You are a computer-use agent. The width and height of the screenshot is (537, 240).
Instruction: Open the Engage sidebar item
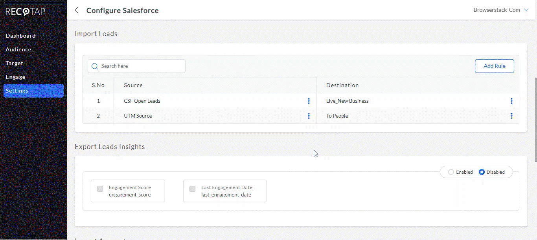click(x=16, y=77)
